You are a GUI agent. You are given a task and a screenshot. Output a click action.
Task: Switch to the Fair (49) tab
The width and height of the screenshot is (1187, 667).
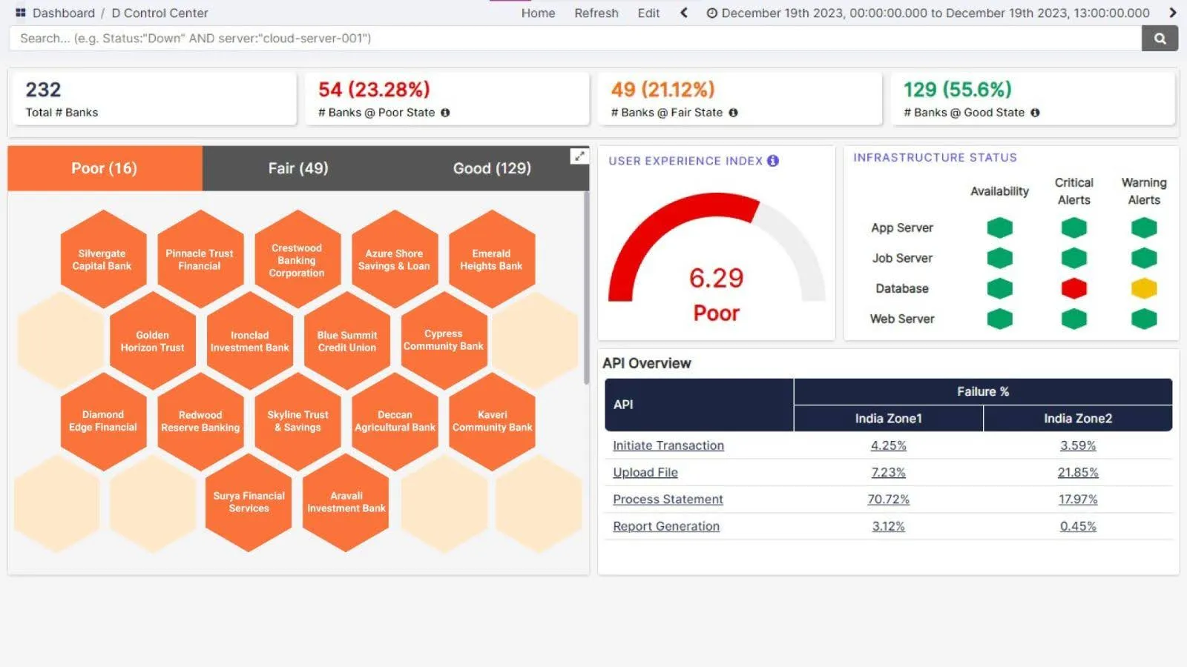pyautogui.click(x=298, y=168)
